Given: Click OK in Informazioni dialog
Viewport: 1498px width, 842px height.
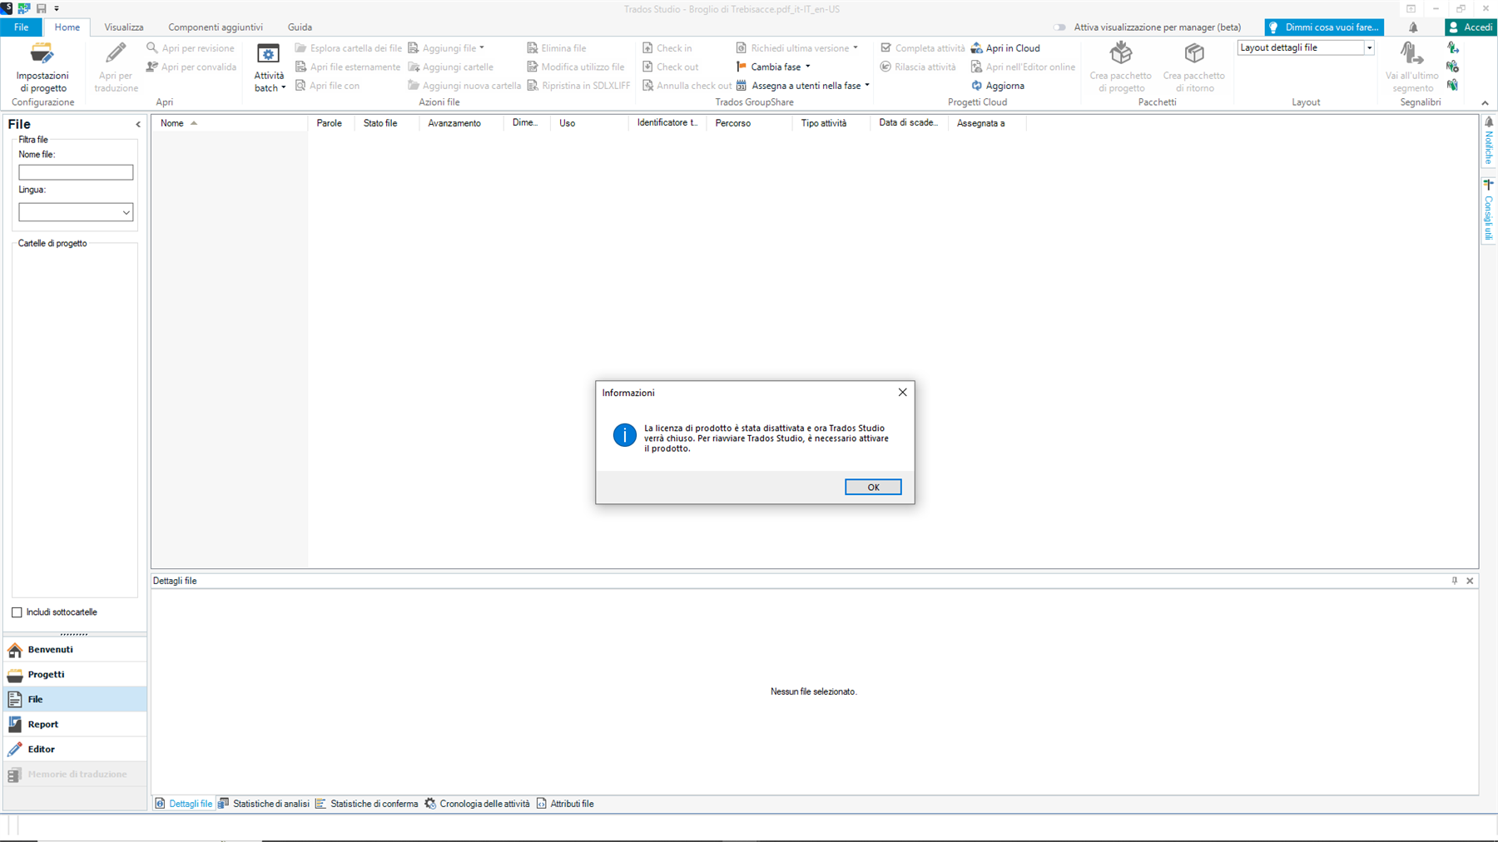Looking at the screenshot, I should point(873,487).
